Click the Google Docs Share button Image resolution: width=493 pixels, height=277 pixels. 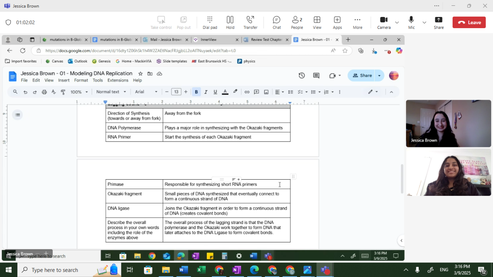click(x=362, y=76)
